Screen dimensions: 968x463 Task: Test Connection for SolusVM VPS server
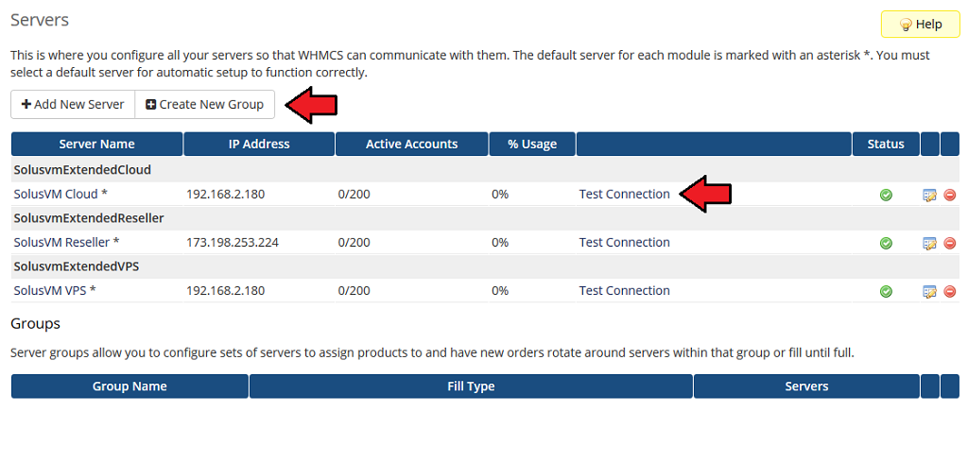click(624, 290)
